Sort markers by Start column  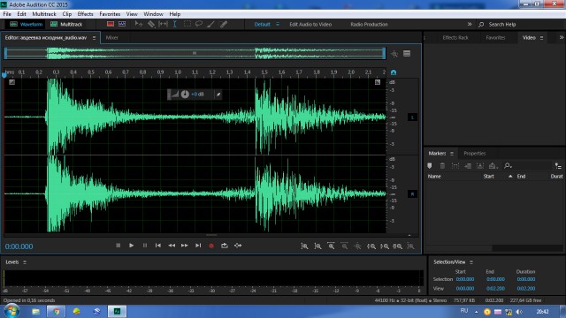click(x=489, y=177)
